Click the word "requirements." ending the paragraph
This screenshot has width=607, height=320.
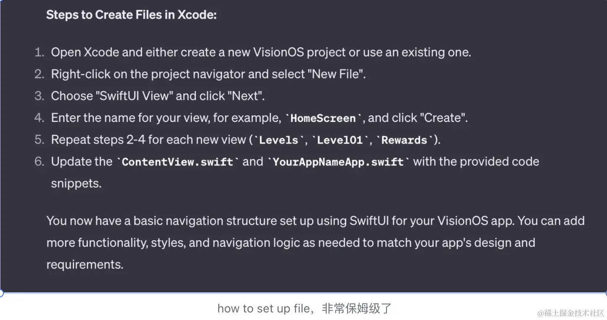coord(85,265)
